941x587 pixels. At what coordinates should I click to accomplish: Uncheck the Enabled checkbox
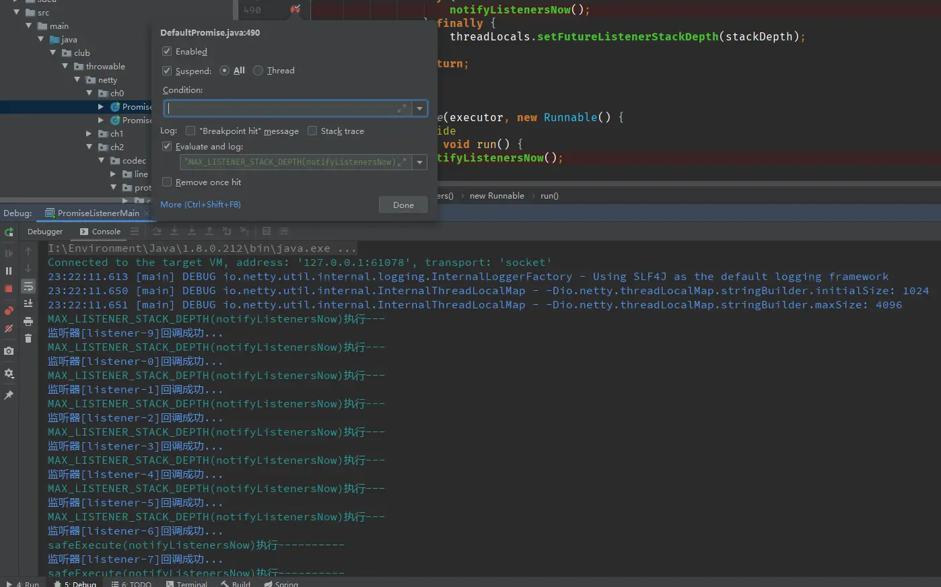tap(167, 52)
